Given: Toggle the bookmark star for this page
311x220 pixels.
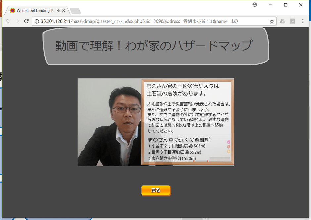Looking at the screenshot, I should 272,21.
